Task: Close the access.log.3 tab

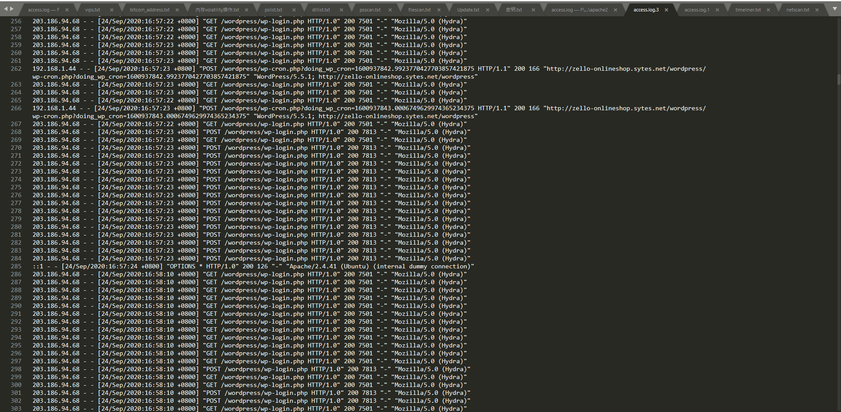Action: tap(666, 10)
